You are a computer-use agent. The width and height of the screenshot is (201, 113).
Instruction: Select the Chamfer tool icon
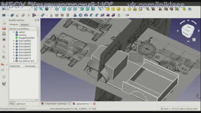97,15
